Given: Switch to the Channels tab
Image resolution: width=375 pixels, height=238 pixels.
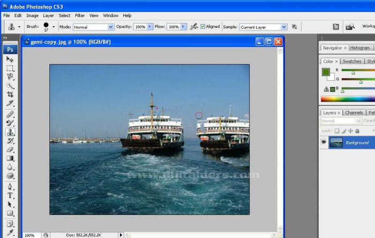Looking at the screenshot, I should click(354, 113).
